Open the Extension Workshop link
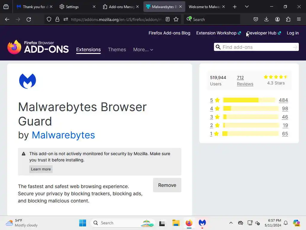This screenshot has width=306, height=230. (x=218, y=33)
